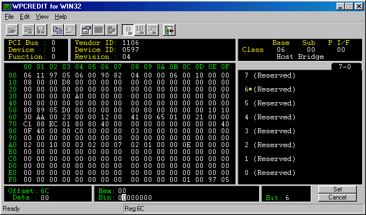The width and height of the screenshot is (366, 215).
Task: Open the File menu
Action: (9, 17)
